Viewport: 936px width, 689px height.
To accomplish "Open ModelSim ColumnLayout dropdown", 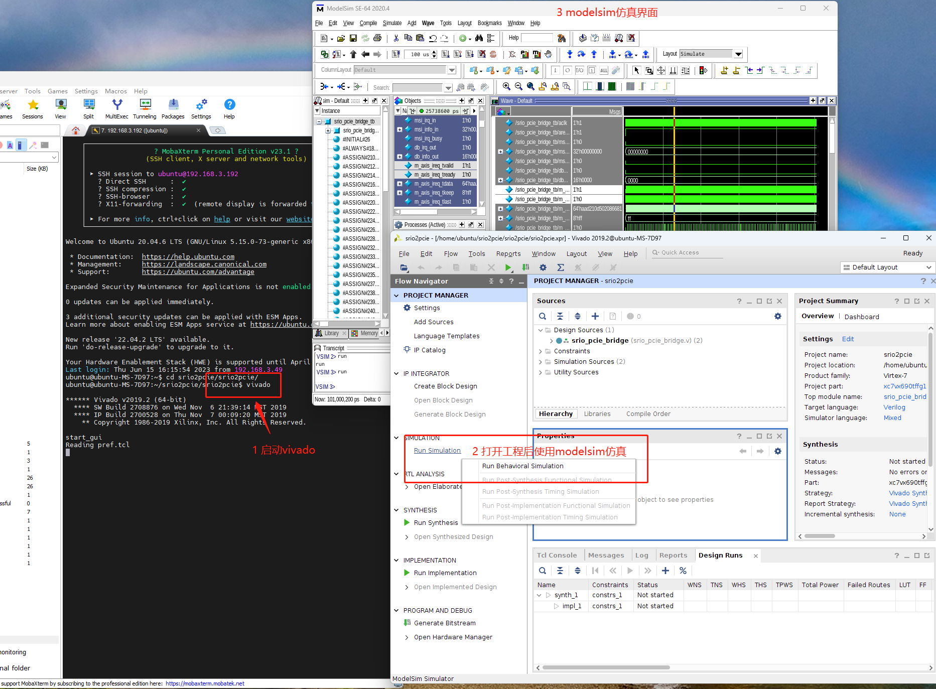I will coord(452,70).
